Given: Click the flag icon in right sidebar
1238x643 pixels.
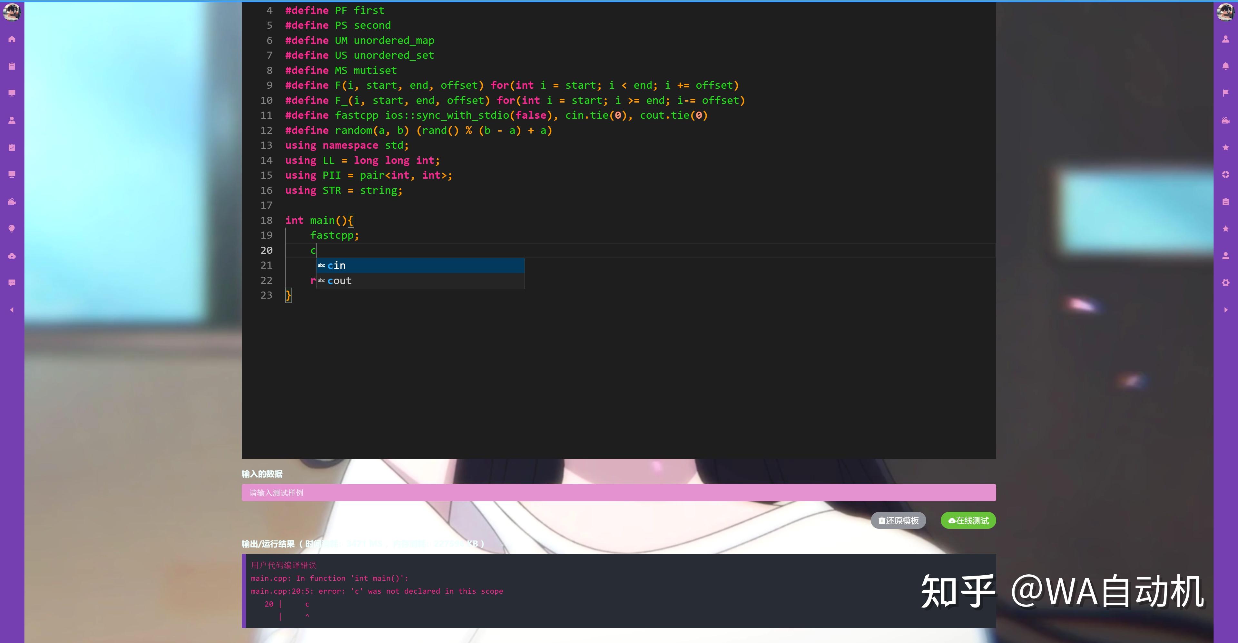Looking at the screenshot, I should 1226,93.
